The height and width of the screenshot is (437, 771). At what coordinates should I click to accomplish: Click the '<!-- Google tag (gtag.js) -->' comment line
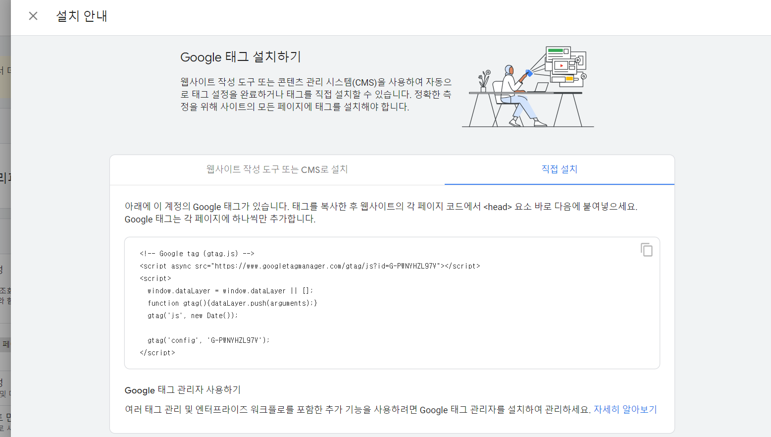pos(197,254)
